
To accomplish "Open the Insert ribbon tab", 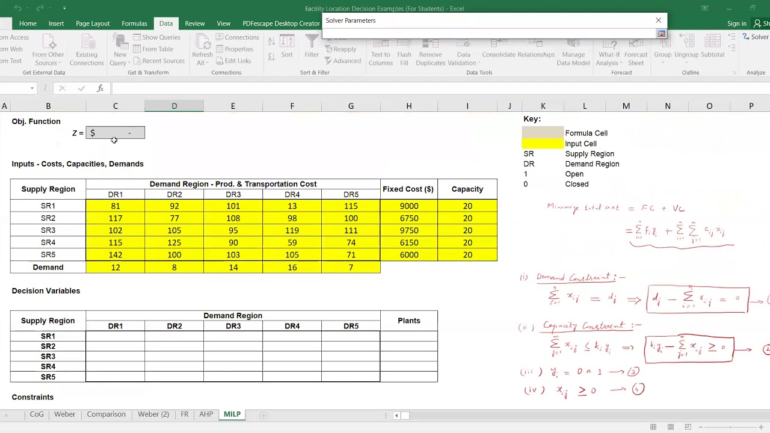I will 56,23.
